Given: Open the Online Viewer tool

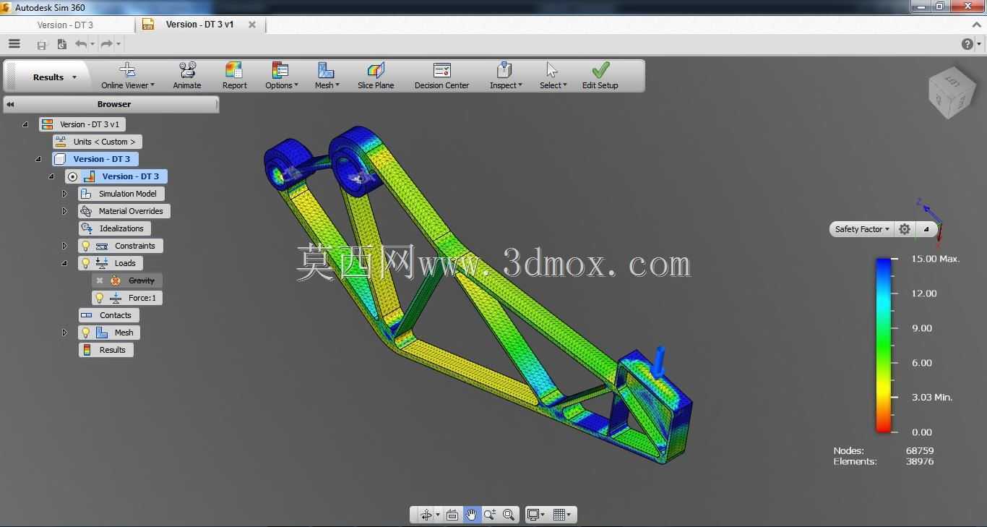Looking at the screenshot, I should pyautogui.click(x=127, y=76).
